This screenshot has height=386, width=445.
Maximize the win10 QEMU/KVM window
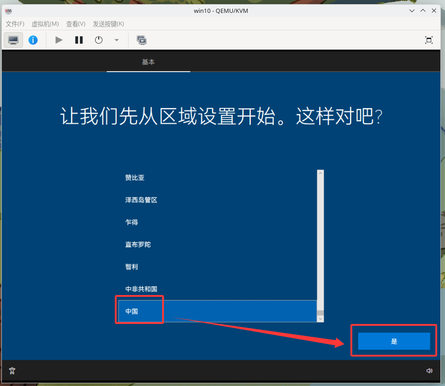pos(423,11)
